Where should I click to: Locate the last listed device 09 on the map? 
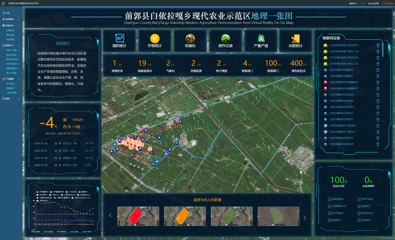(x=378, y=144)
